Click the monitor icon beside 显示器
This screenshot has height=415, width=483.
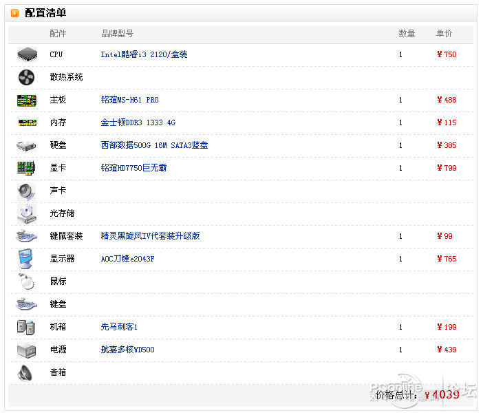click(x=26, y=259)
